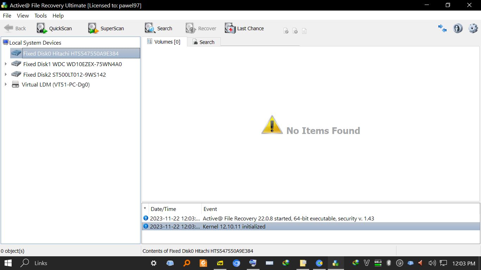Click the Date/Time column header
The image size is (481, 270).
tap(163, 209)
